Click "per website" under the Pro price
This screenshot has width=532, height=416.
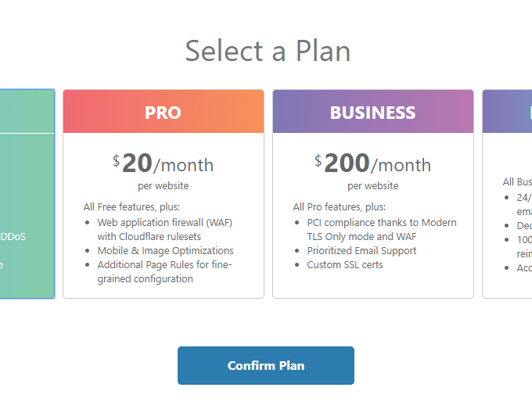click(x=163, y=186)
